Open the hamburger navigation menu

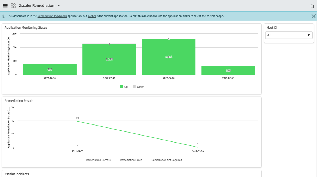[x=5, y=6]
